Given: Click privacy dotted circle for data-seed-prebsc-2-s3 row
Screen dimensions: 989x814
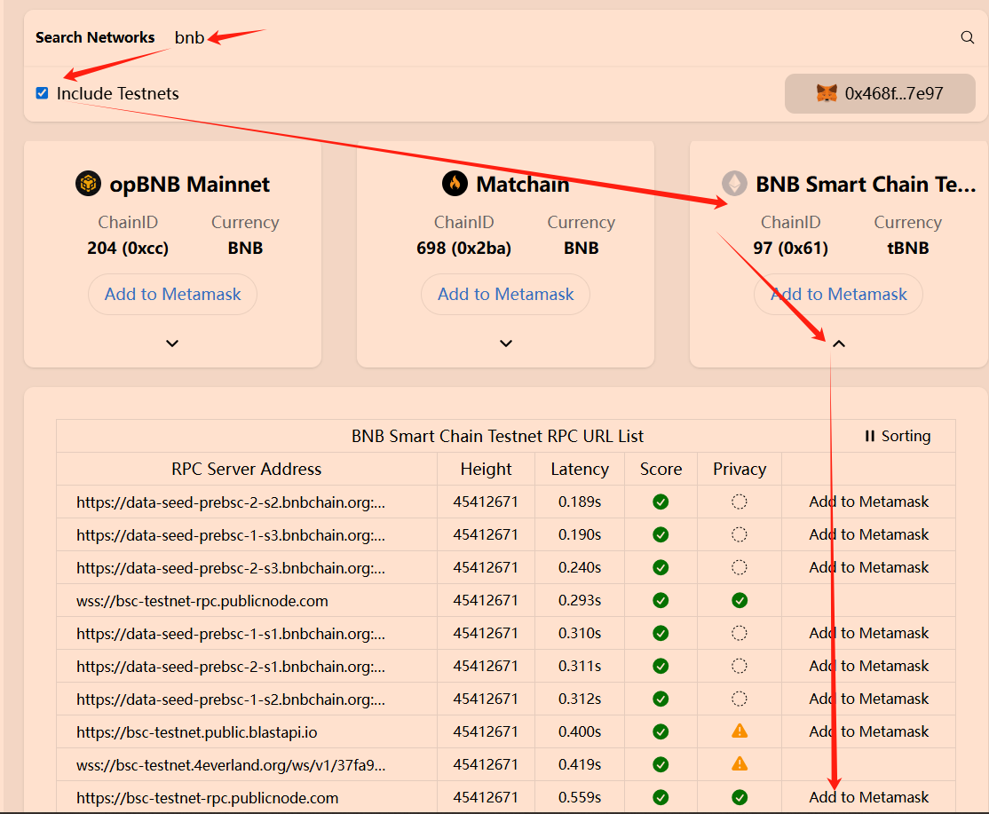Looking at the screenshot, I should (x=740, y=567).
